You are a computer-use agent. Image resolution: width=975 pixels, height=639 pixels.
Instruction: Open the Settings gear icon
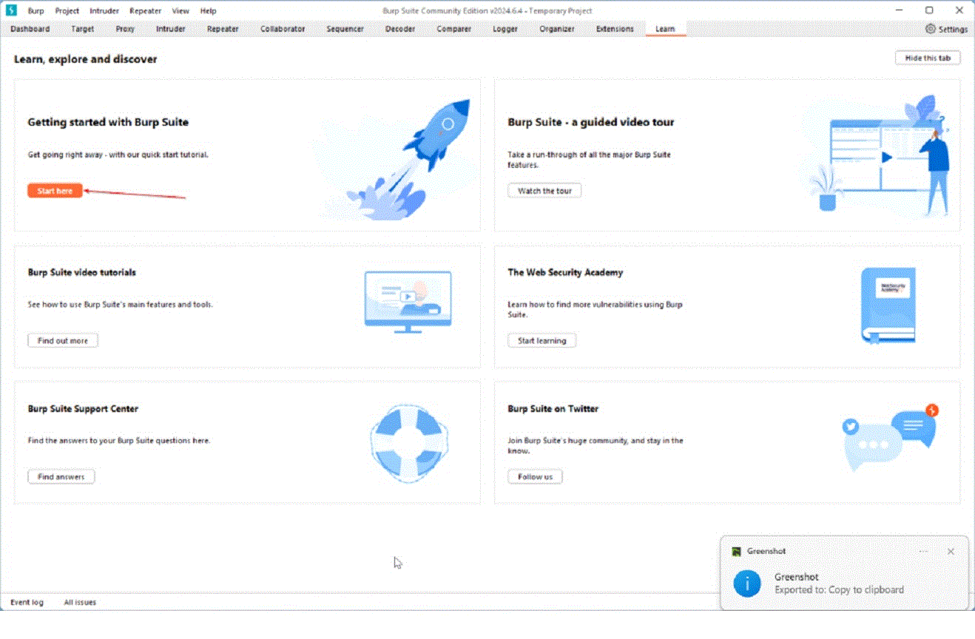(x=931, y=29)
